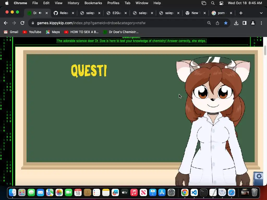Reload the current page
The height and width of the screenshot is (200, 267).
coord(22,23)
